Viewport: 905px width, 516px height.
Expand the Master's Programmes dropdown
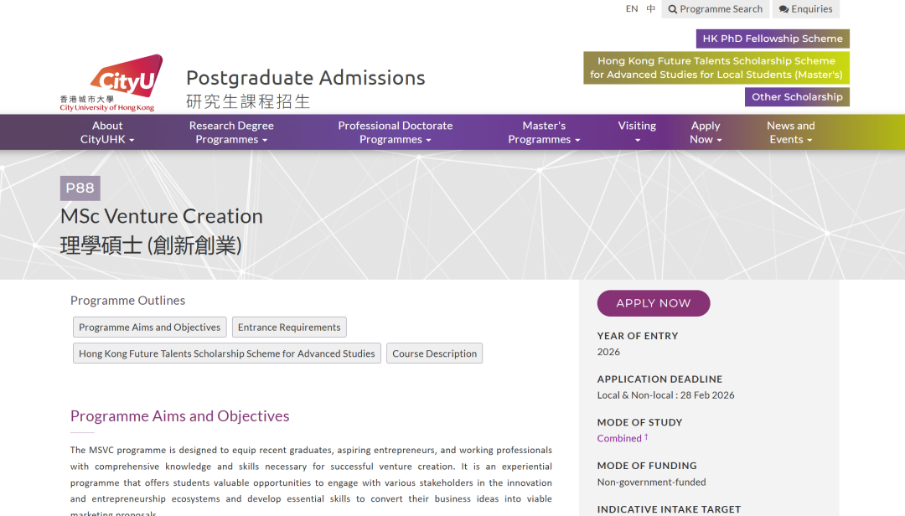(x=543, y=132)
